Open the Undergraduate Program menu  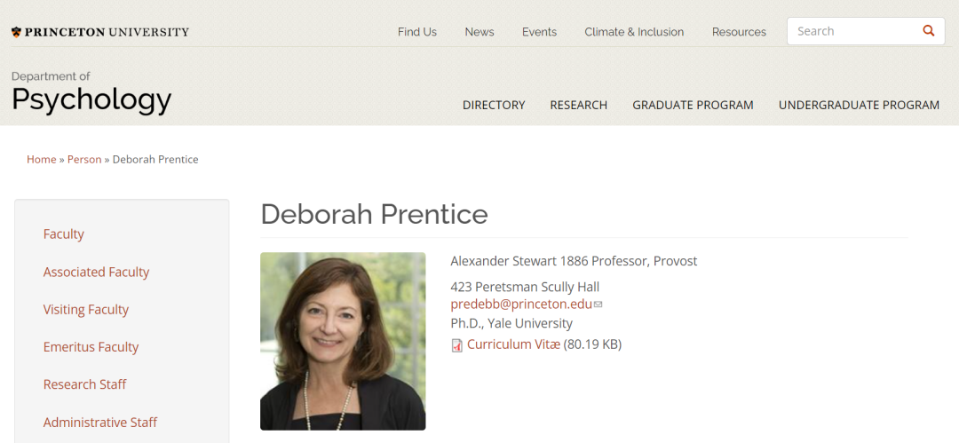pyautogui.click(x=859, y=105)
